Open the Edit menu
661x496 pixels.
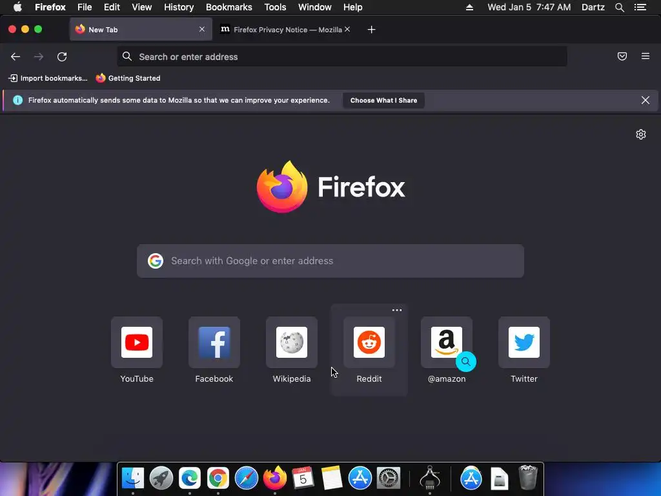coord(112,7)
